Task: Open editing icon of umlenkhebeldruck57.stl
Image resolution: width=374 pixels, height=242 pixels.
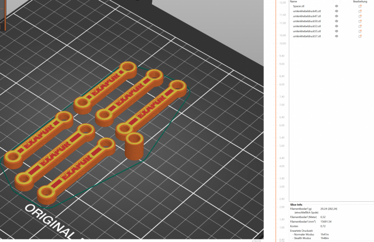Action: pyautogui.click(x=360, y=37)
